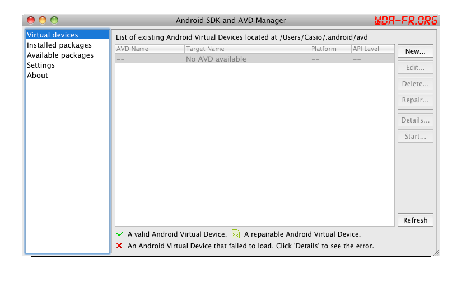
Task: Click the API Level column header
Action: 372,49
